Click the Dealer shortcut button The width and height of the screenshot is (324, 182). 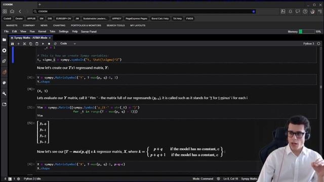[x=19, y=19]
